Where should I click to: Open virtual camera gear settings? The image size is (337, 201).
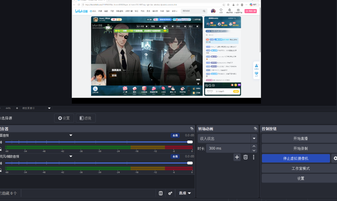[x=335, y=159]
